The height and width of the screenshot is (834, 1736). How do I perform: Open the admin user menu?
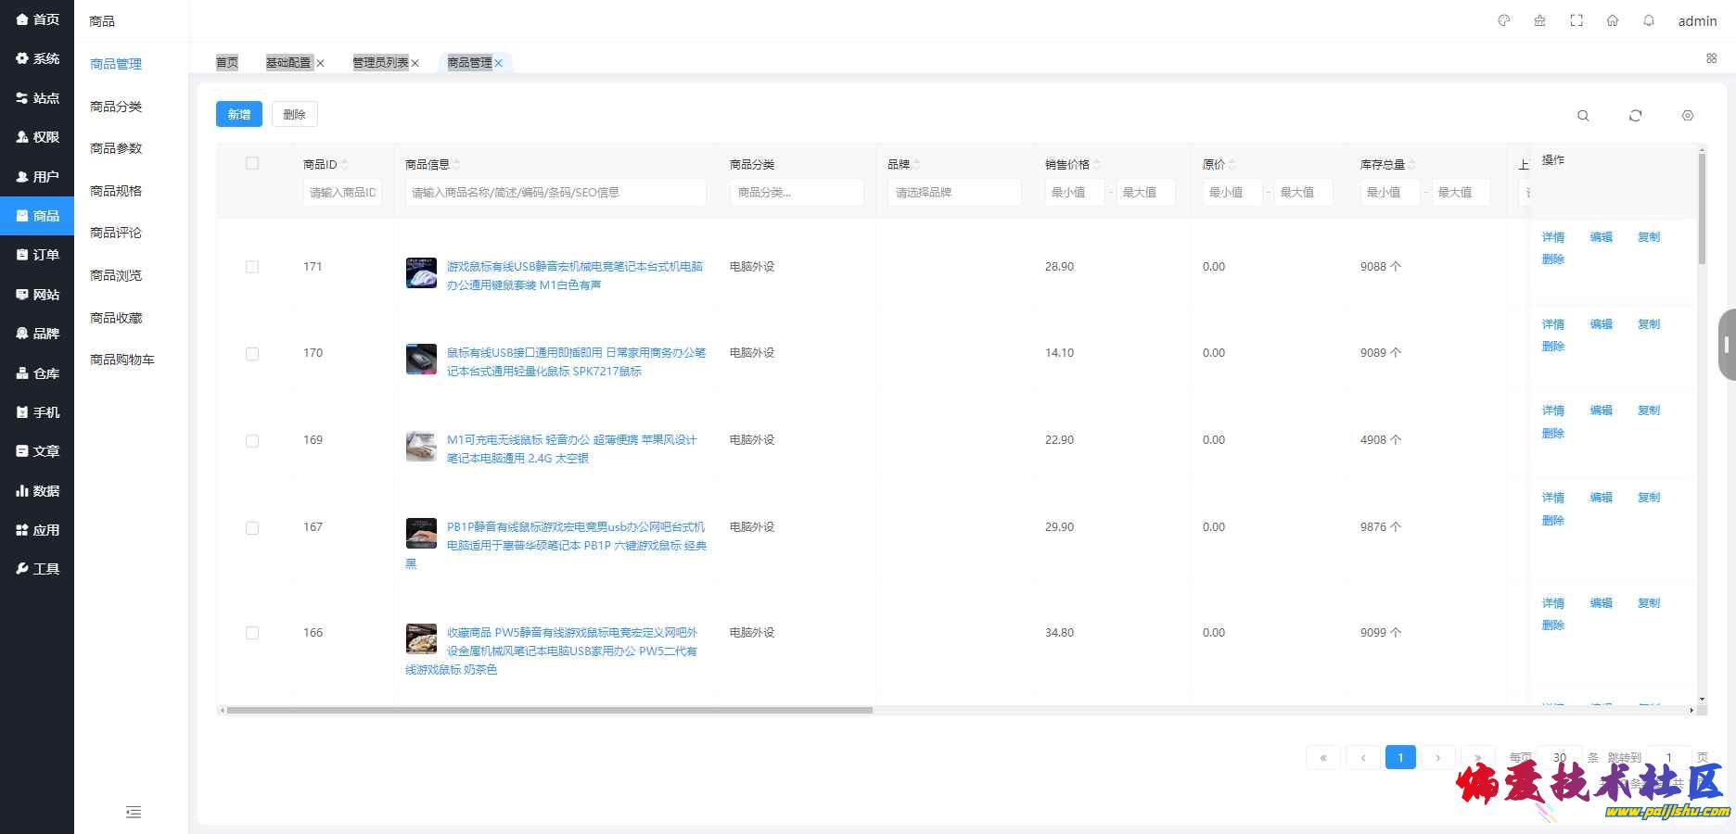(1696, 21)
